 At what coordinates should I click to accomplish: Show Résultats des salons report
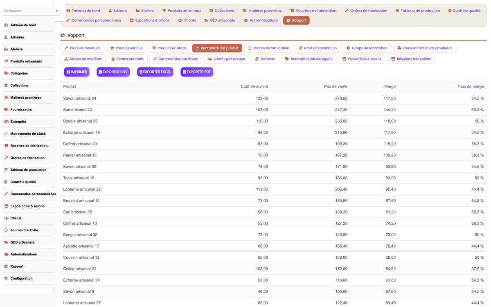[x=411, y=59]
